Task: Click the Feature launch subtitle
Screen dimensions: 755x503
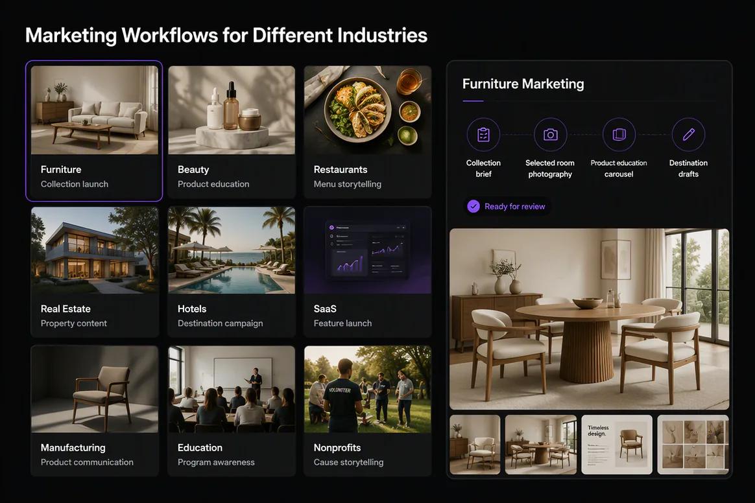Action: click(x=342, y=323)
